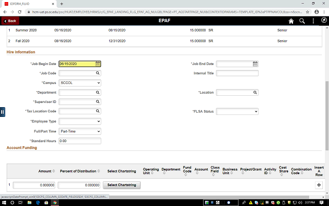The width and height of the screenshot is (329, 206).
Task: Open Edge browser on the taskbar
Action: [x=38, y=202]
